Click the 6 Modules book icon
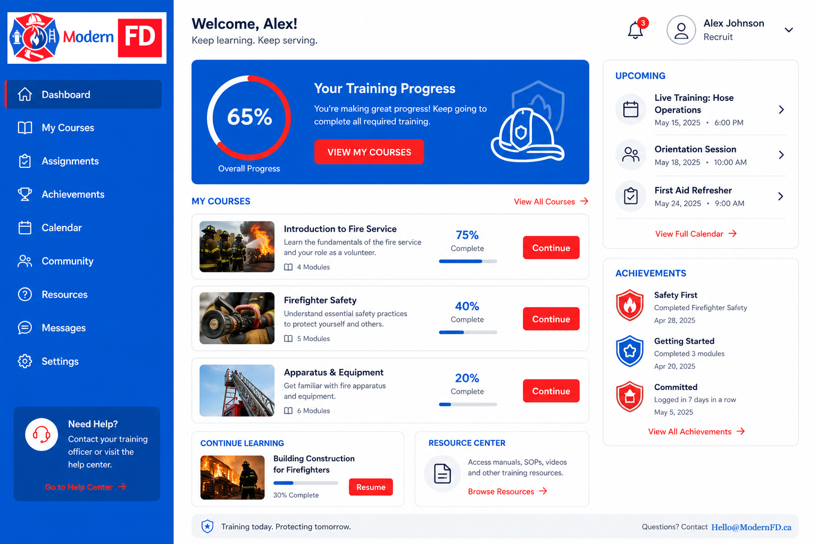 point(288,411)
